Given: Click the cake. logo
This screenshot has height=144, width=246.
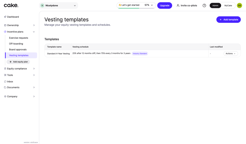Looking at the screenshot, I should point(11,5).
